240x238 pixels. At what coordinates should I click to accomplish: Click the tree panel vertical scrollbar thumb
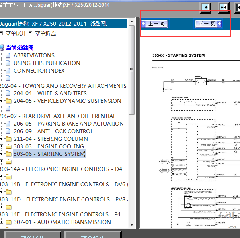(x=131, y=70)
